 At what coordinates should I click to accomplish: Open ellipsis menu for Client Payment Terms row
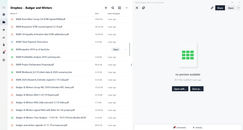(x=126, y=42)
